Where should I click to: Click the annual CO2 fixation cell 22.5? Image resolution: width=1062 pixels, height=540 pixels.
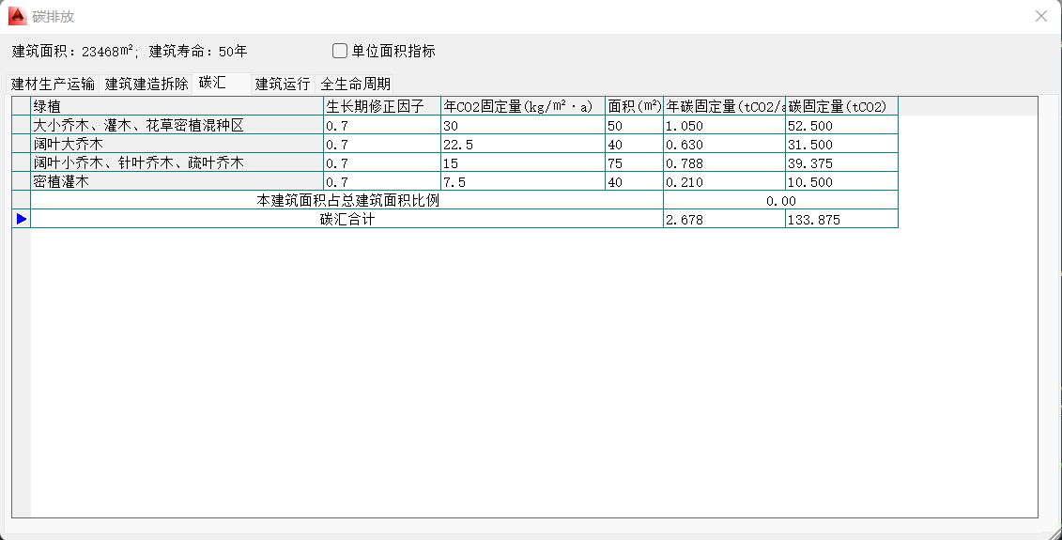pos(522,145)
